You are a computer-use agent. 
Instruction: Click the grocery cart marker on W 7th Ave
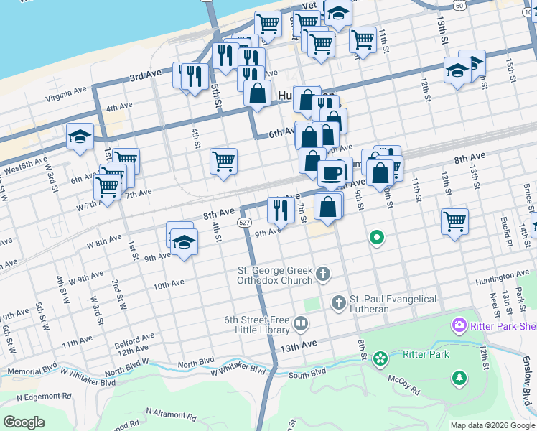[107, 188]
